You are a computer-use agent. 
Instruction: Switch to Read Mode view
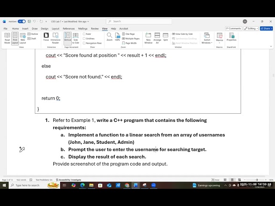[7, 38]
